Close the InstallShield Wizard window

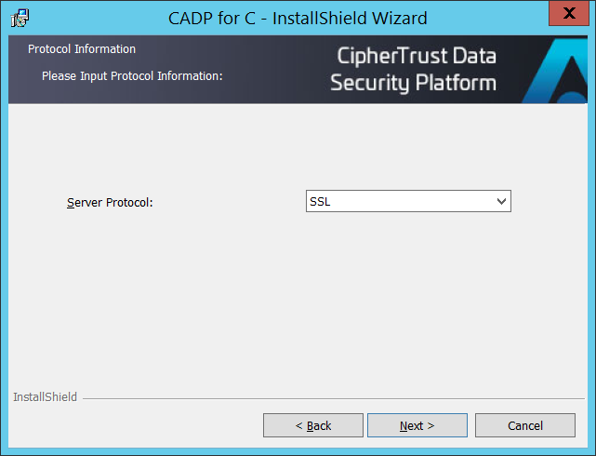568,15
